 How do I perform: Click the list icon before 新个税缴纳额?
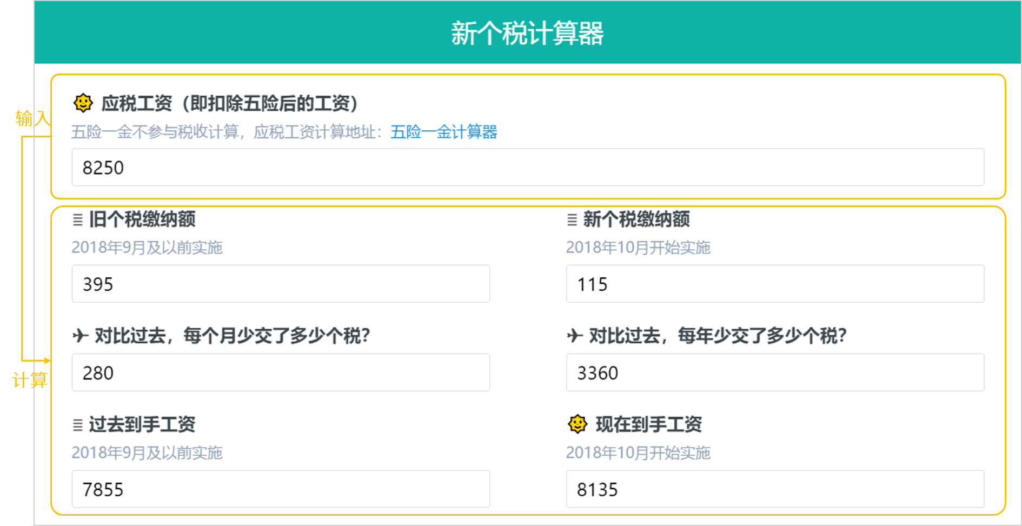[572, 220]
